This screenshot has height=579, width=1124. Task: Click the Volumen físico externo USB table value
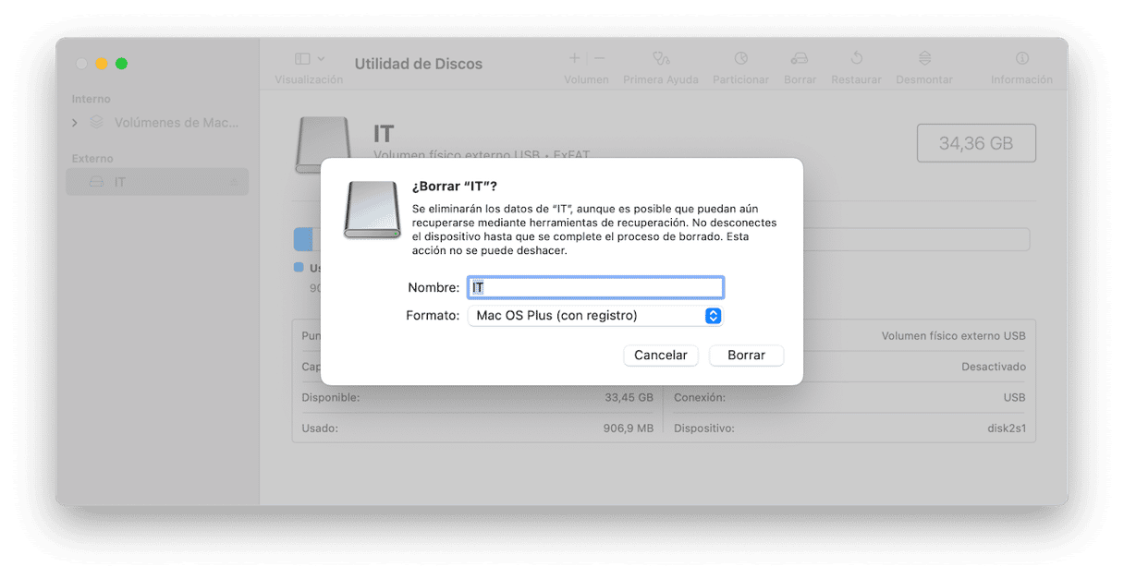coord(953,336)
